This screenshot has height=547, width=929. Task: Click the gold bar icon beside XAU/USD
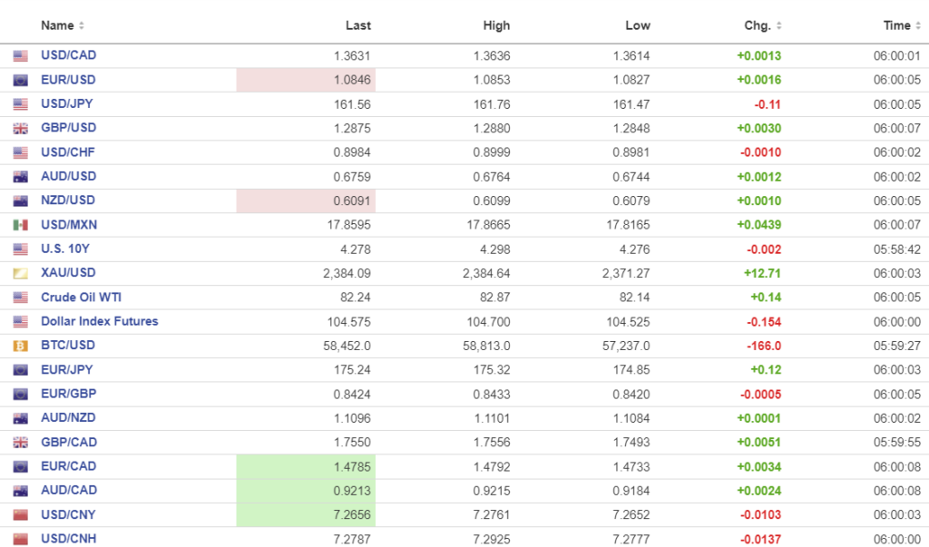20,273
